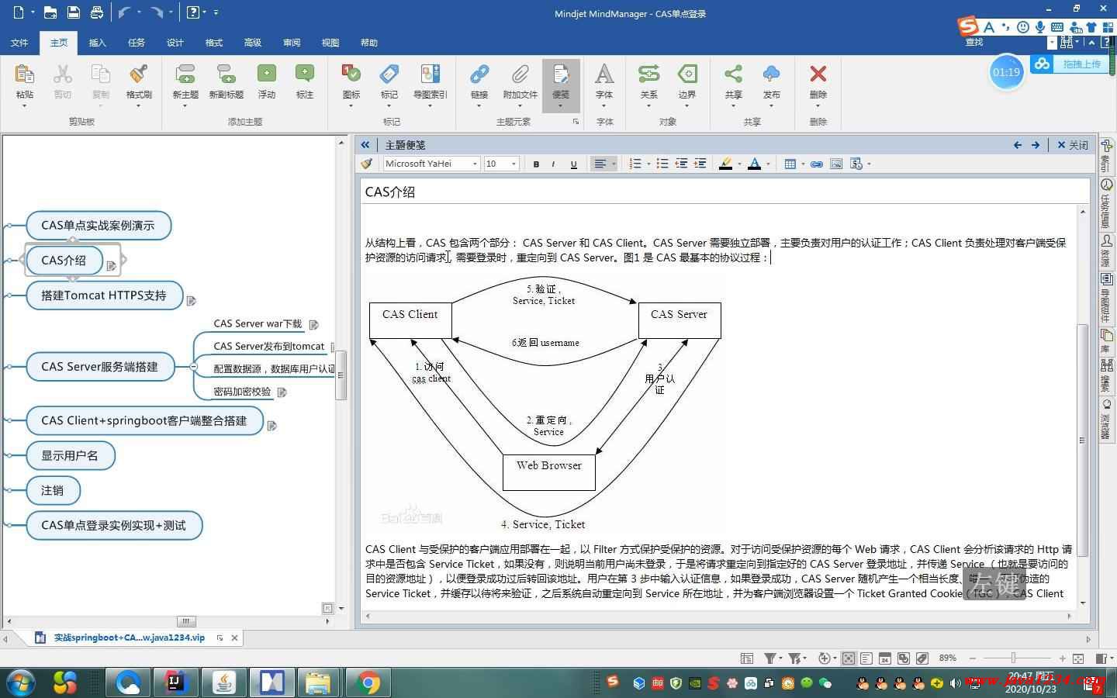Open the 字体 font tool
This screenshot has height=698, width=1117.
pyautogui.click(x=604, y=74)
